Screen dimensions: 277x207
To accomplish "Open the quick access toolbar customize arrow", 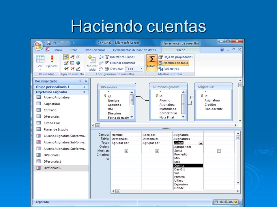I will tap(74, 43).
